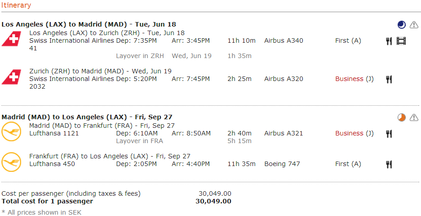The image size is (421, 216).
Task: Click the meal icon for Lufthansa 450
Action: 389,164
